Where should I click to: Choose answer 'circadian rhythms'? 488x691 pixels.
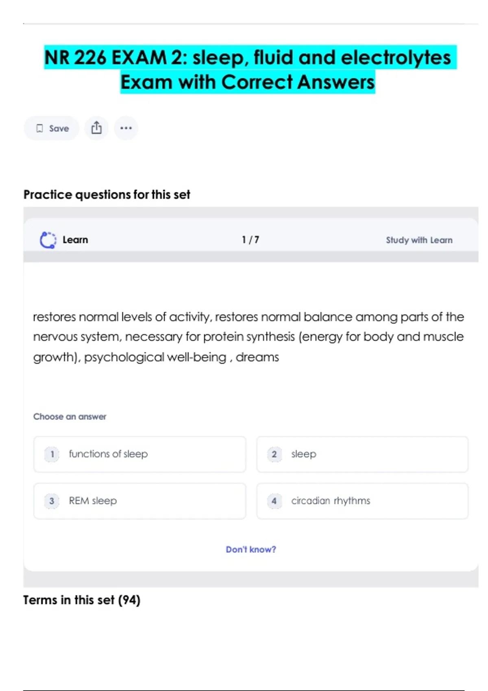(x=362, y=501)
